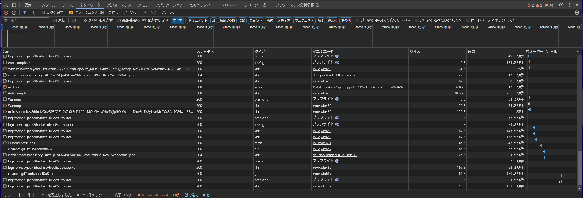The image size is (583, 198).
Task: Switch to the Sources tab
Action: pos(67,5)
